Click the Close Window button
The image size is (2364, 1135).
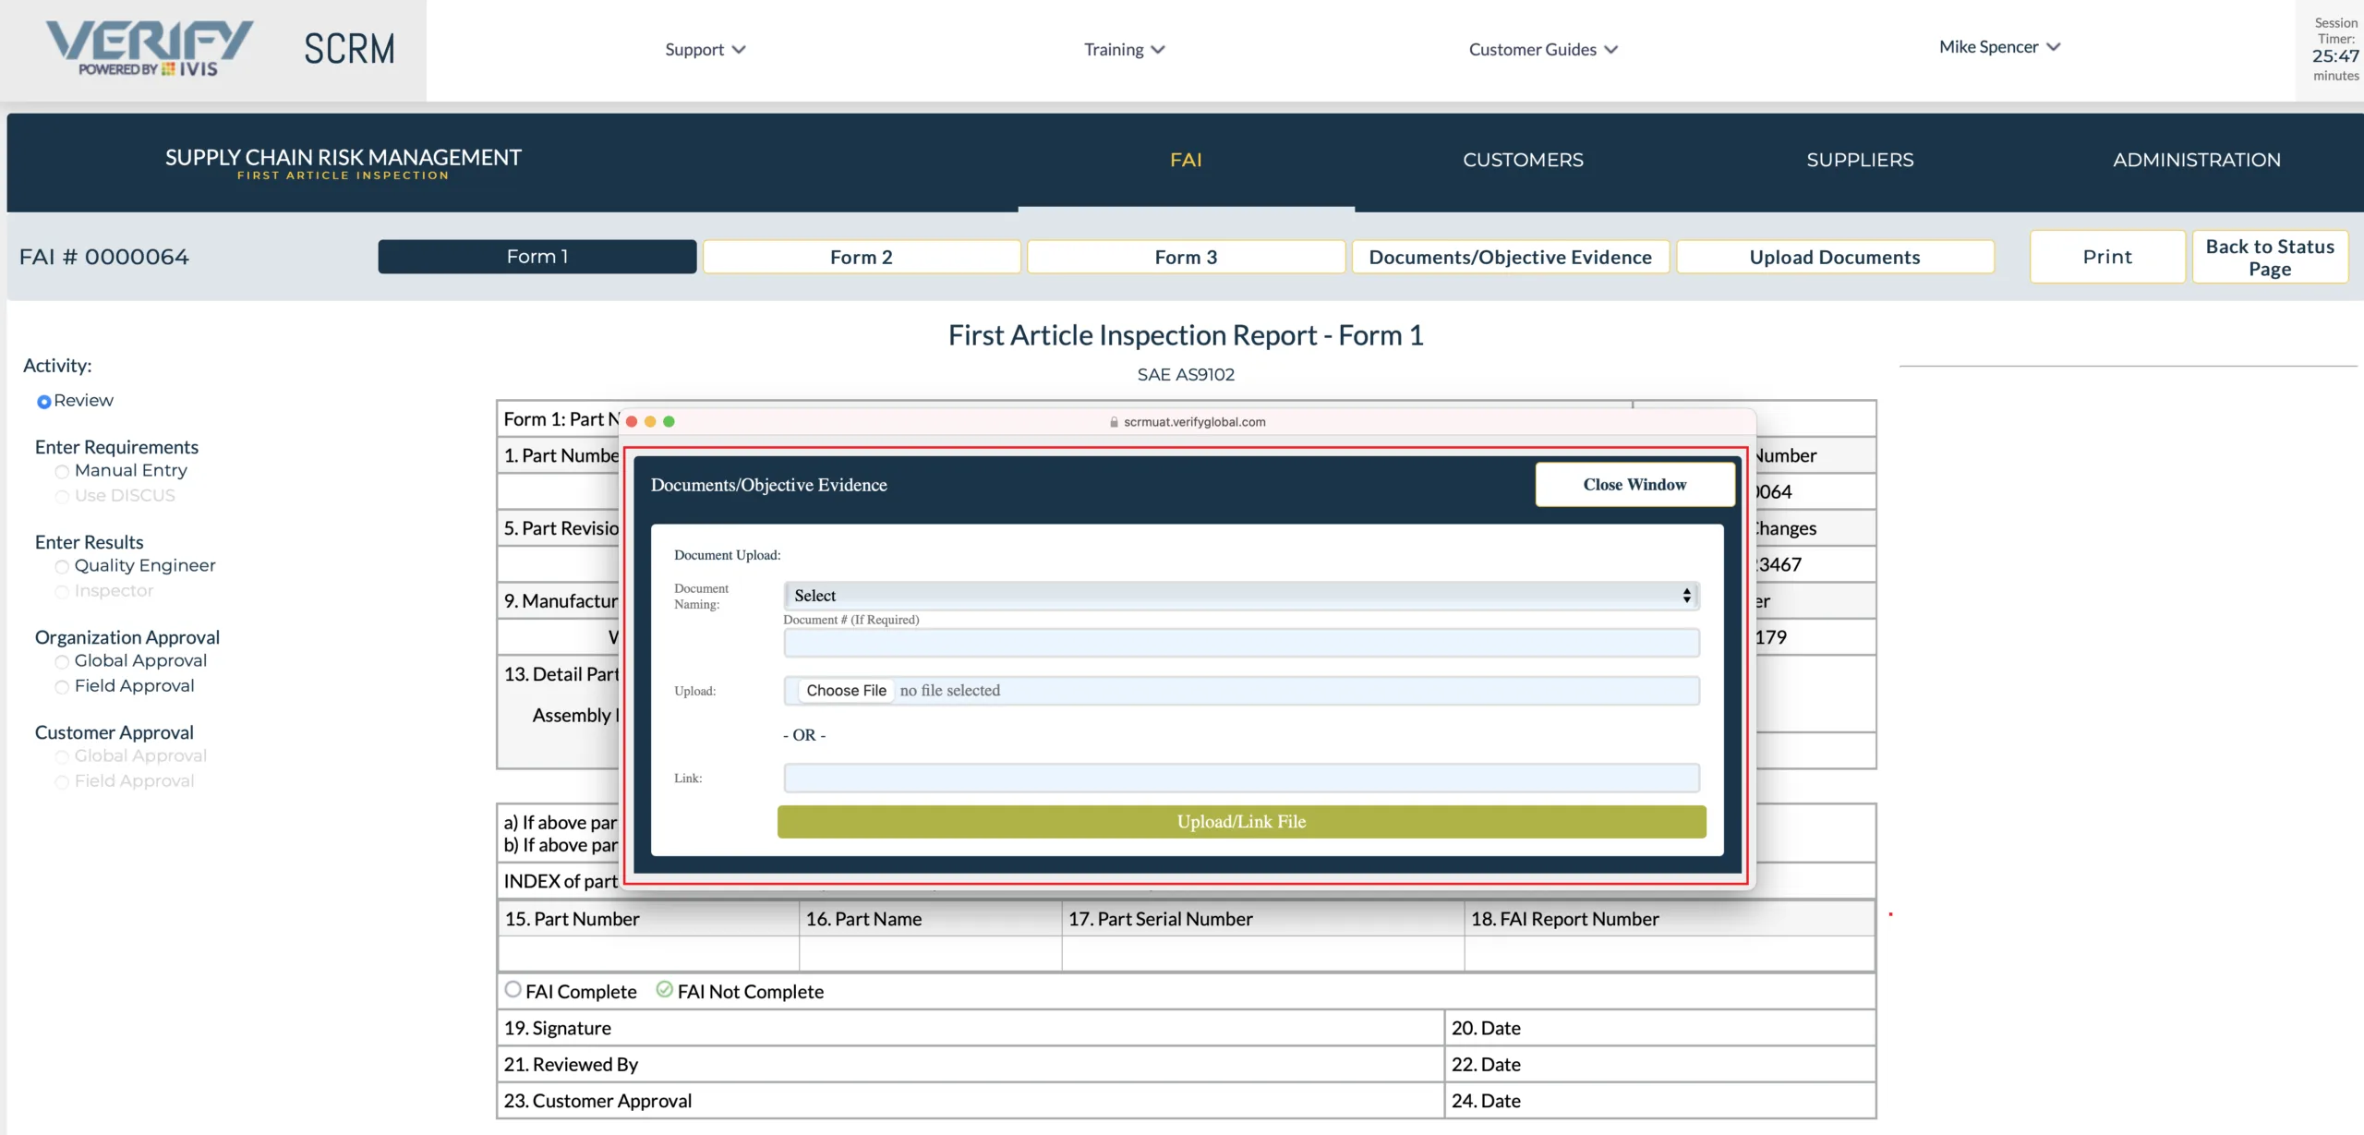1634,485
